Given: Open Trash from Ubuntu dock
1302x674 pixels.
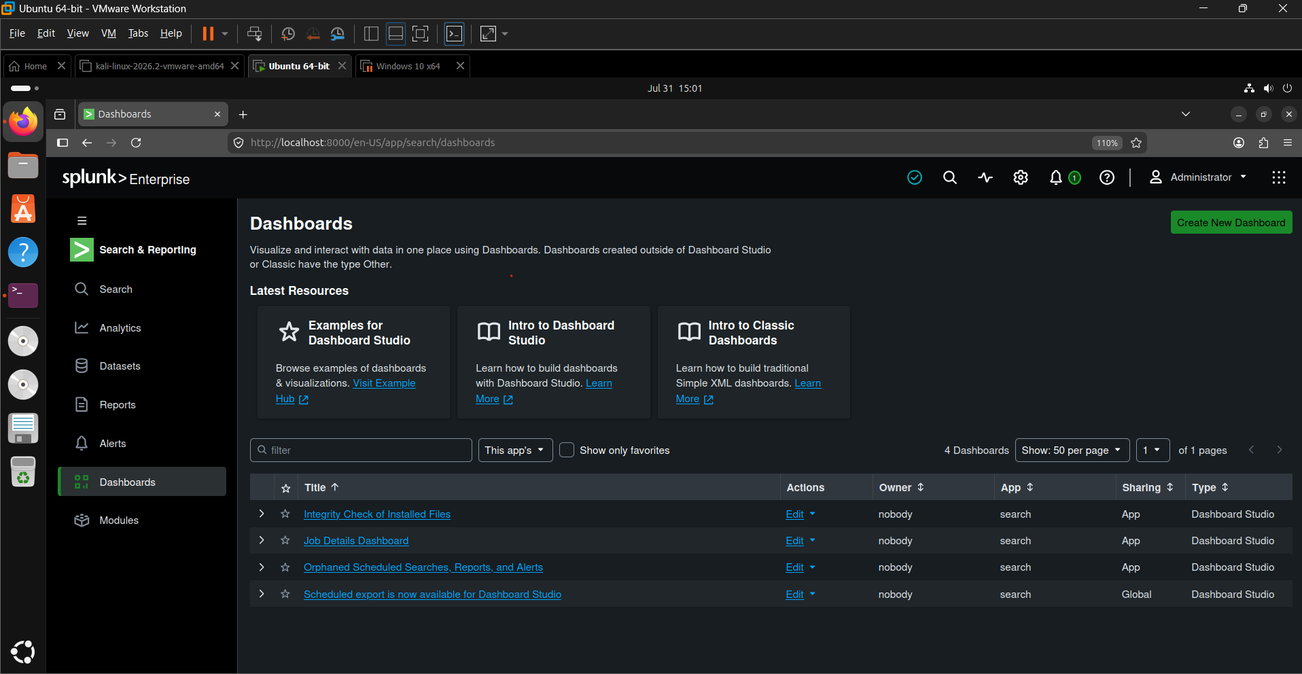Looking at the screenshot, I should tap(23, 472).
